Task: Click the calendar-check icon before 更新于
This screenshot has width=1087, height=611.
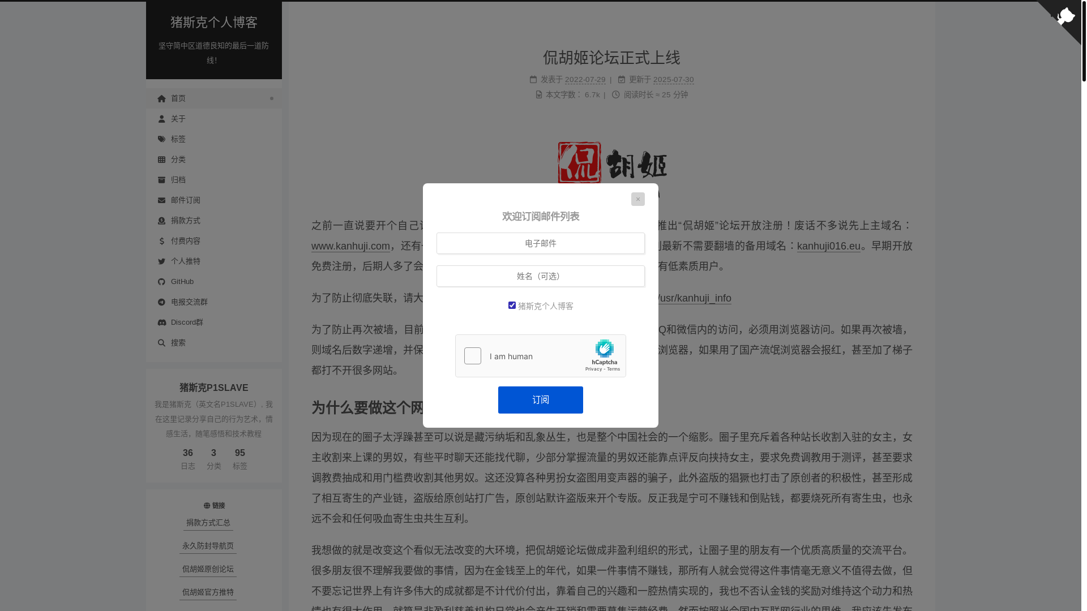Action: 622,80
